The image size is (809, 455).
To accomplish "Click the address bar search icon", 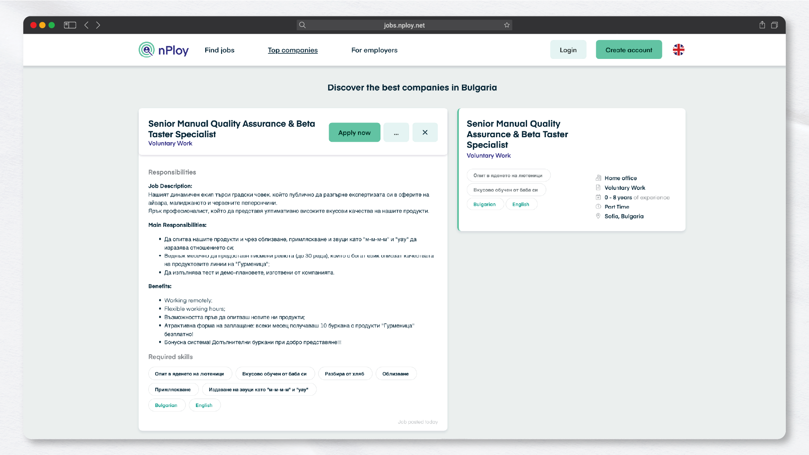I will tap(303, 25).
